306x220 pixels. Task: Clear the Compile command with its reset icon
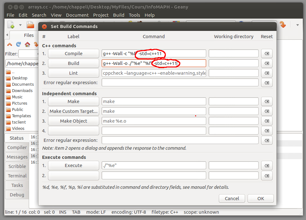(267, 54)
